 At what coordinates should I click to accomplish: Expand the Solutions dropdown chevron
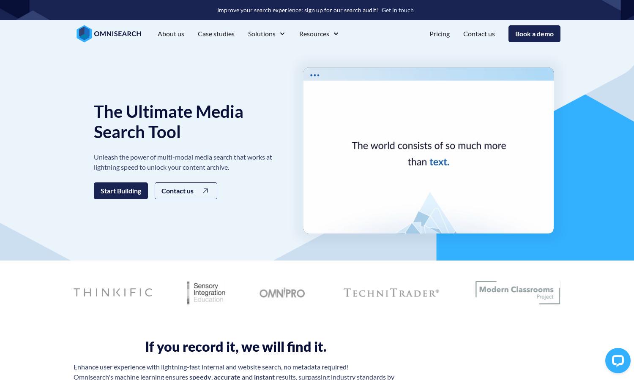coord(282,34)
